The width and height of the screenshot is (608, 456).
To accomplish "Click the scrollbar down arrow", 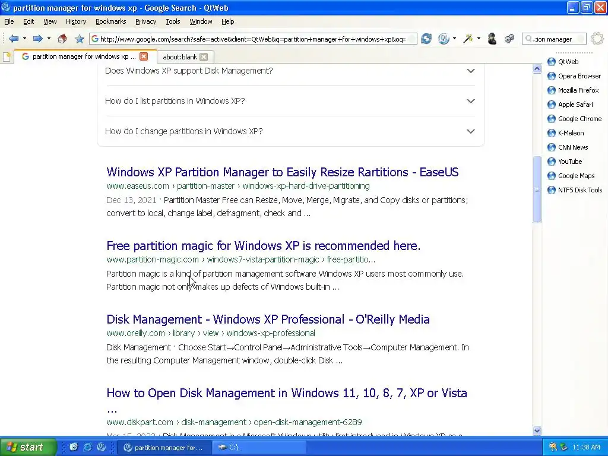I will click(537, 430).
